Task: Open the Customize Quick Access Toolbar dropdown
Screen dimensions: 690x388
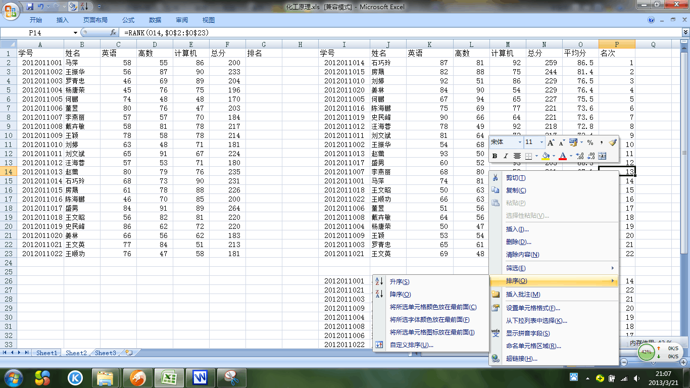Action: pyautogui.click(x=99, y=7)
